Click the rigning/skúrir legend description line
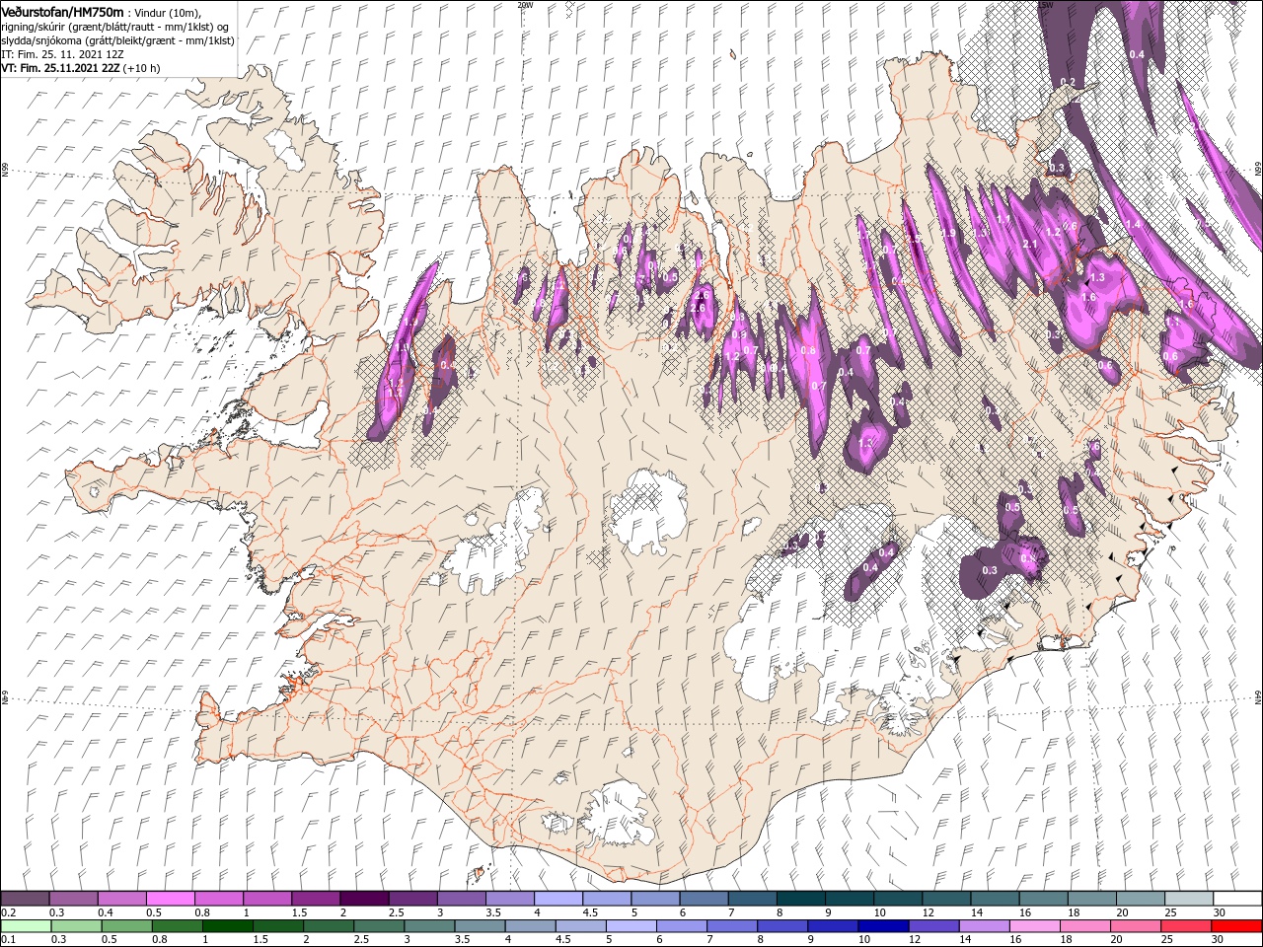 115,27
